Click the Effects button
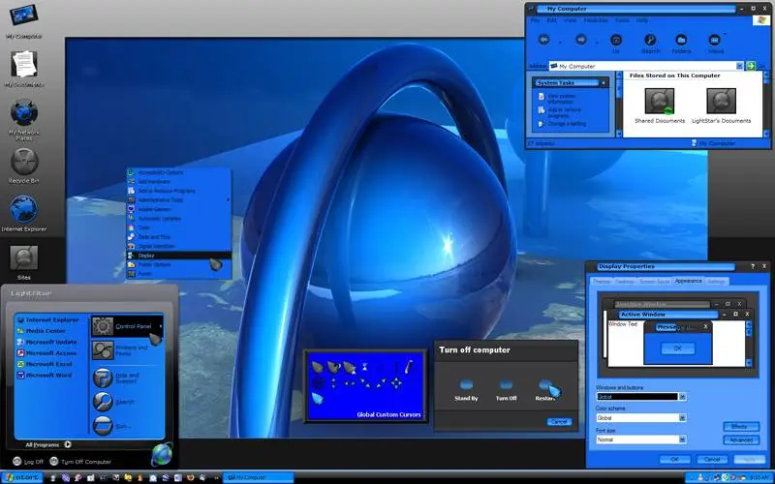This screenshot has height=484, width=775. pyautogui.click(x=740, y=426)
